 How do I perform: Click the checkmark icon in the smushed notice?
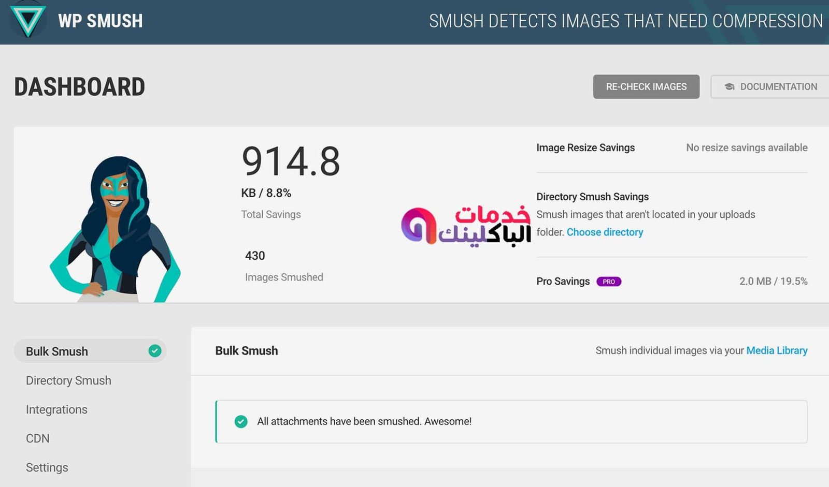point(240,421)
